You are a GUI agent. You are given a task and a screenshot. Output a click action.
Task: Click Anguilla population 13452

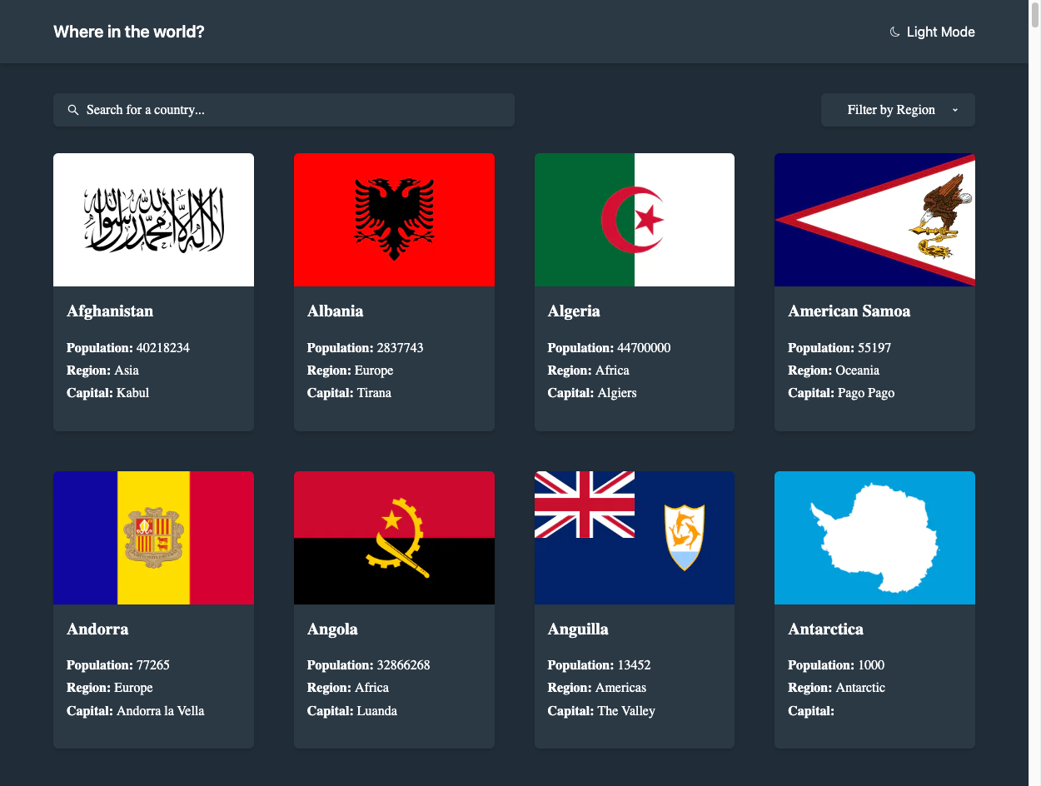600,665
